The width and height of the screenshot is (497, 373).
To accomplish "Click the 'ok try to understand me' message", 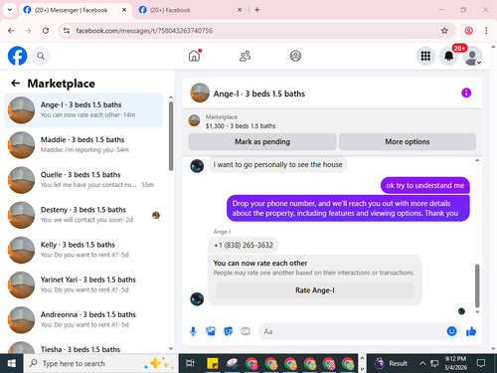I will 425,186.
